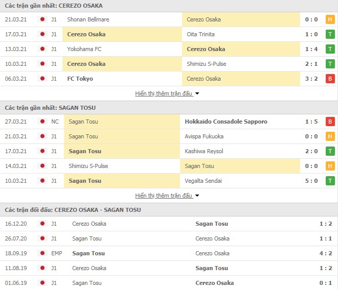This screenshot has width=338, height=289.
Task: Click dropdown arrow beside Sagan Tosu show-more link
Action: [x=197, y=196]
